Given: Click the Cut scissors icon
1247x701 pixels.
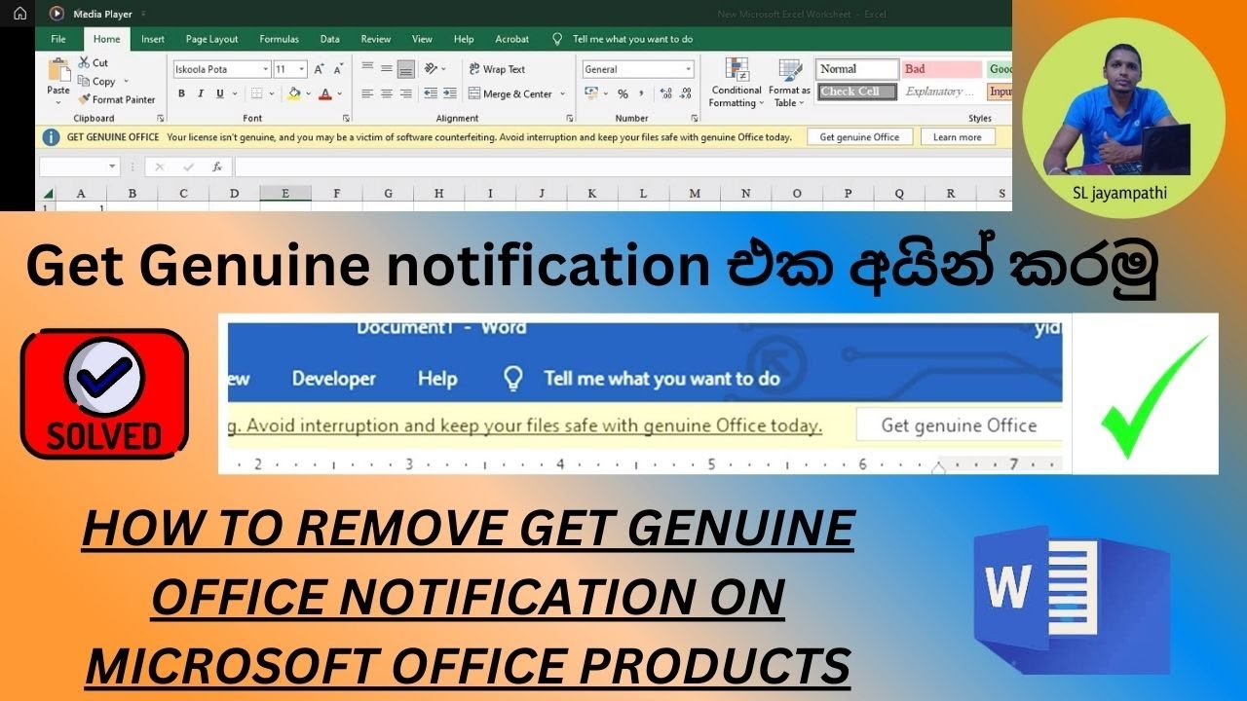Looking at the screenshot, I should [84, 62].
